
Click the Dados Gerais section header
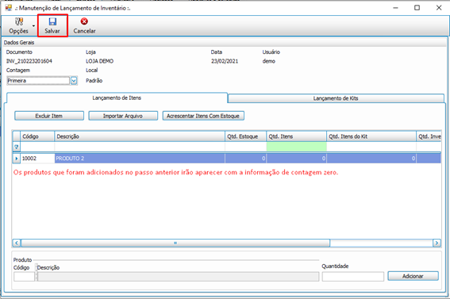(x=19, y=42)
